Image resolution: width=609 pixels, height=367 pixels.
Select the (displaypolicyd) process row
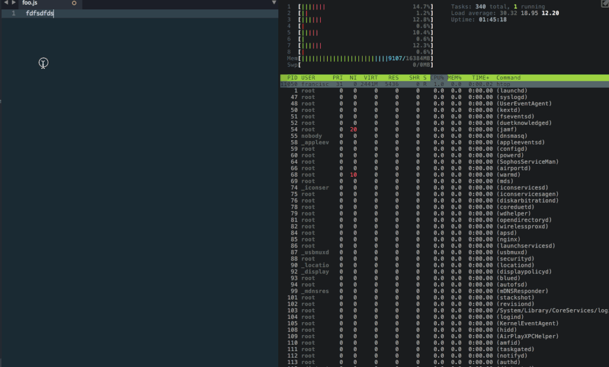tap(445, 272)
